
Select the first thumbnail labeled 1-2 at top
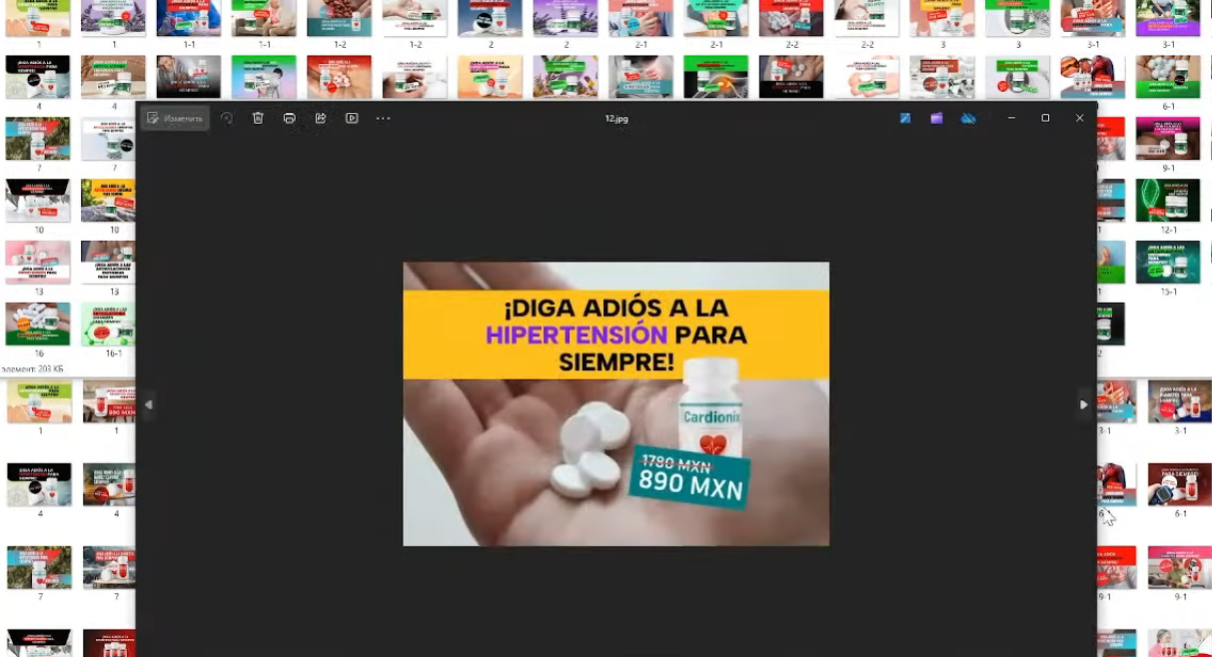(x=339, y=19)
